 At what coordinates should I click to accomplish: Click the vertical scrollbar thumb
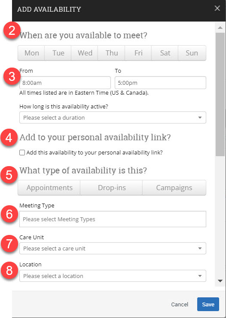tap(220, 94)
